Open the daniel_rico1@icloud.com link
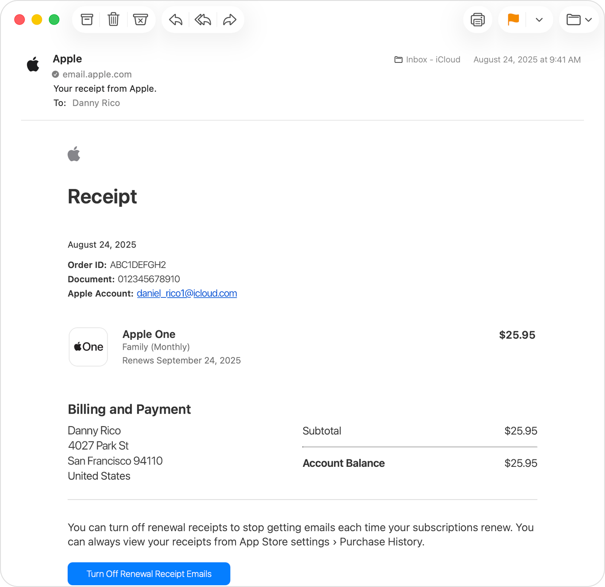Image resolution: width=605 pixels, height=587 pixels. (187, 293)
